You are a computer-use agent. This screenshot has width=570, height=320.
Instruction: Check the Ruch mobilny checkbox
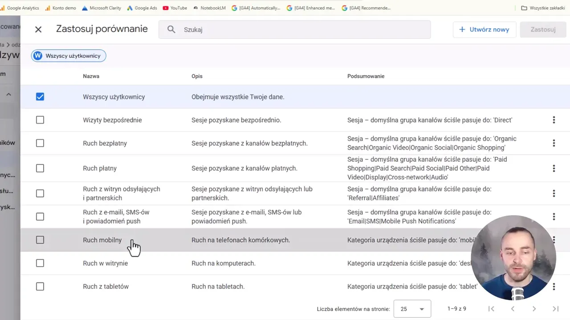(x=40, y=240)
